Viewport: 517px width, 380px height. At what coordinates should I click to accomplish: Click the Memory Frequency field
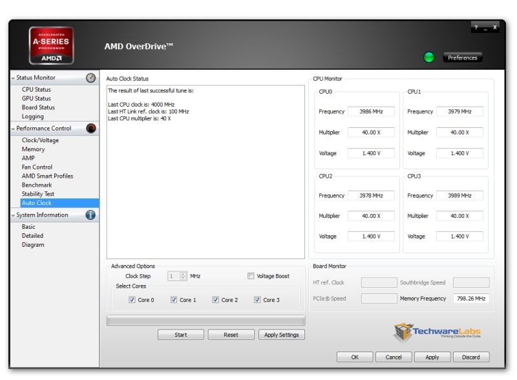471,299
